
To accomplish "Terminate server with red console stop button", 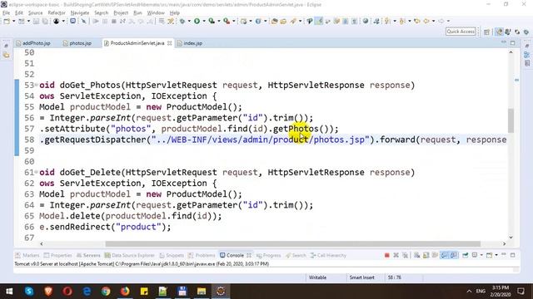I will (386, 255).
